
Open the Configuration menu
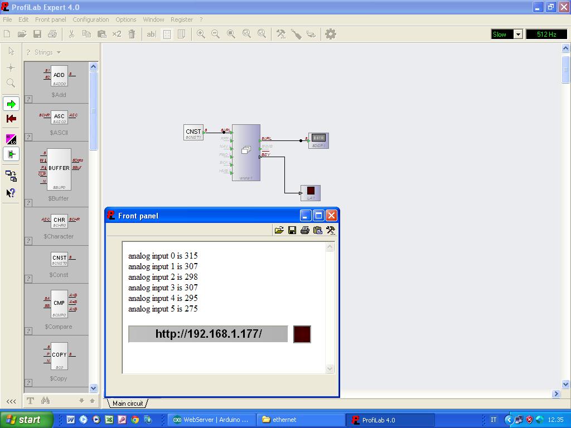click(91, 20)
